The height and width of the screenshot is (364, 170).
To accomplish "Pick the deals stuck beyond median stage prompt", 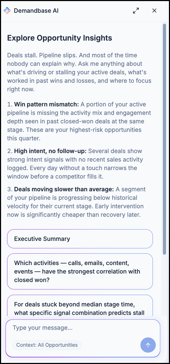I will 80,306.
